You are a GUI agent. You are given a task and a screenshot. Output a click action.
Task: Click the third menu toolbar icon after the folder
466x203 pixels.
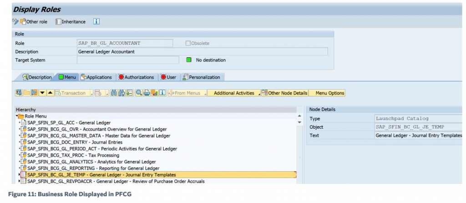(x=35, y=93)
